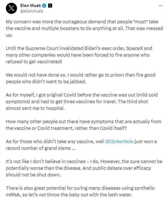Click the paragraph starting 'As for myself'
This screenshot has height=198, width=164.
point(82,101)
